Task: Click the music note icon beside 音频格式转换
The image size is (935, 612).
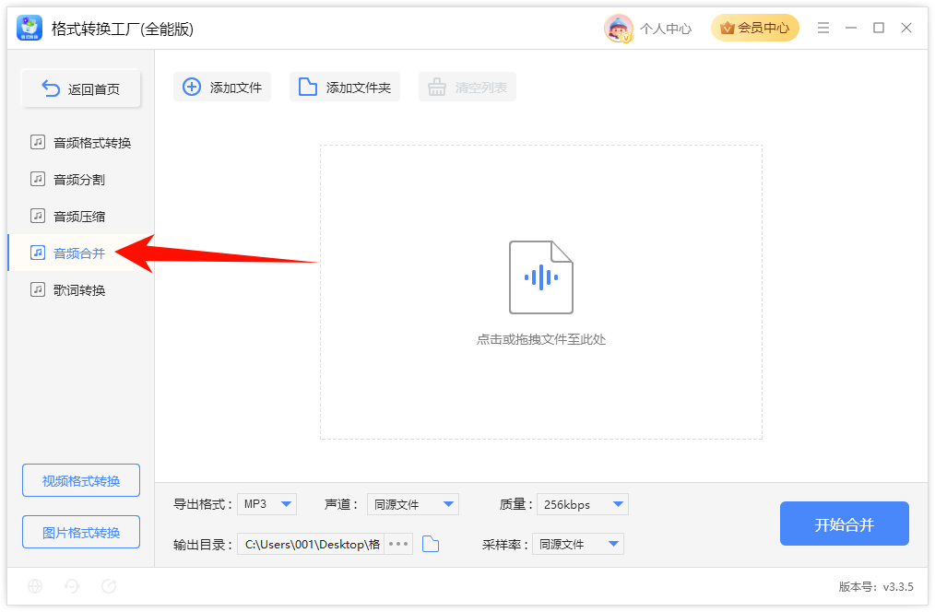Action: [38, 142]
